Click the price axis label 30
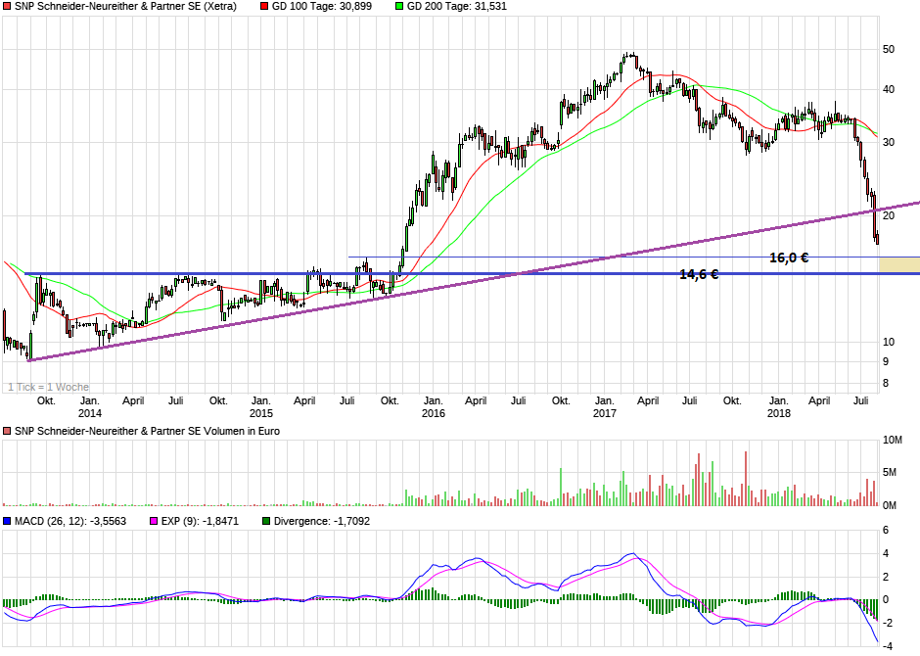 [x=889, y=143]
